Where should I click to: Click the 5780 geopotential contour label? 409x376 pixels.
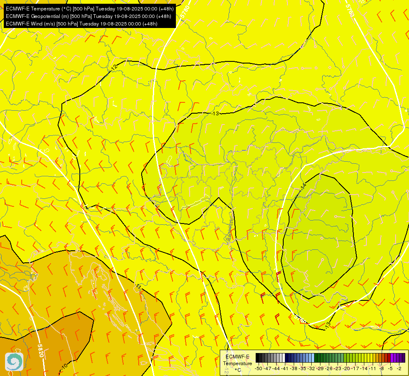[185, 11]
